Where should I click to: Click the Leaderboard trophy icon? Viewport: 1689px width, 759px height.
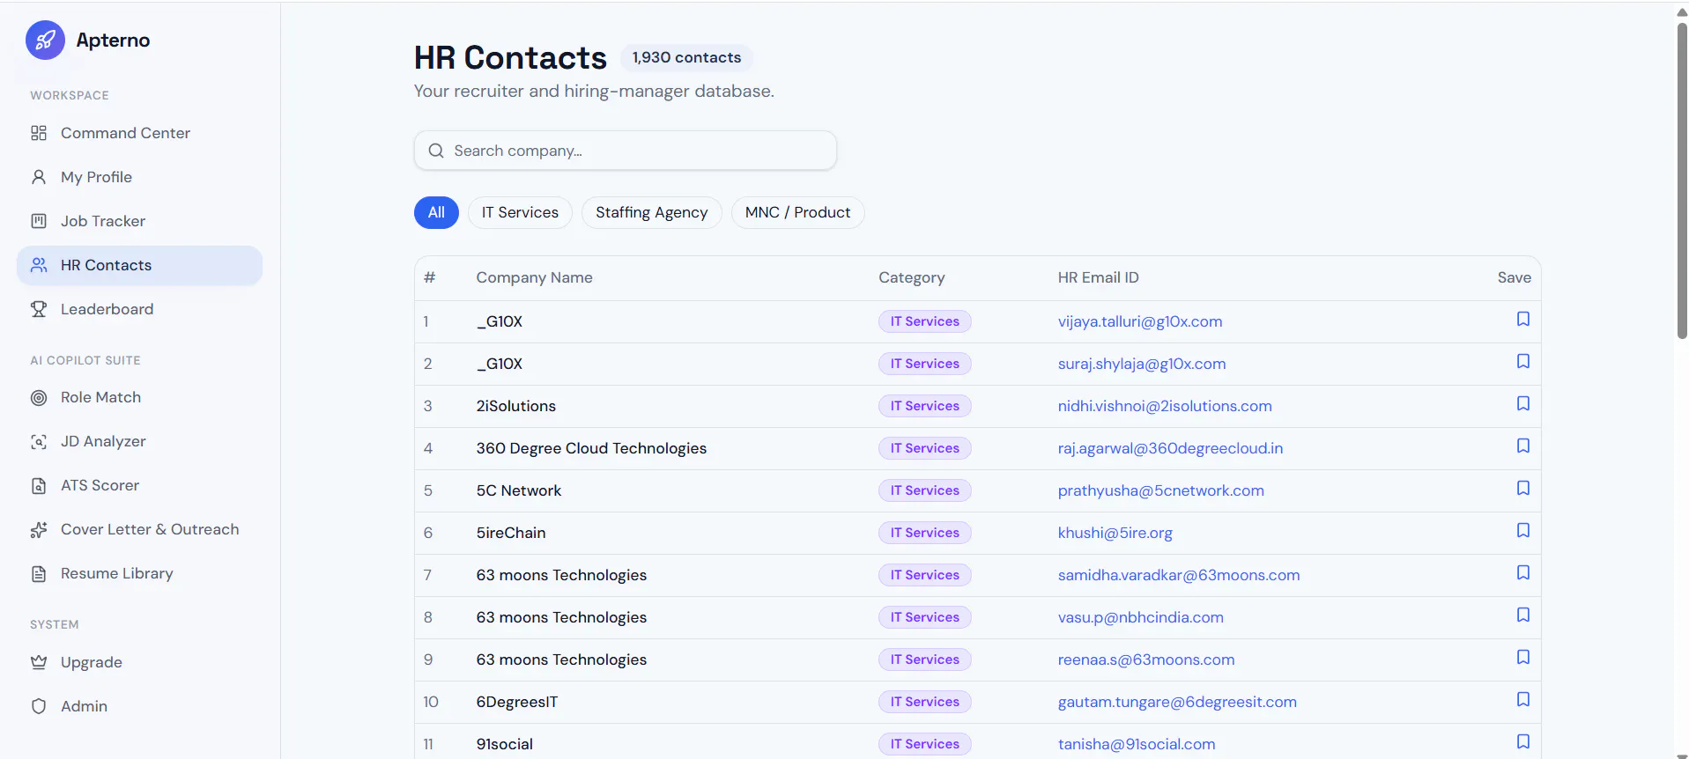pos(39,309)
